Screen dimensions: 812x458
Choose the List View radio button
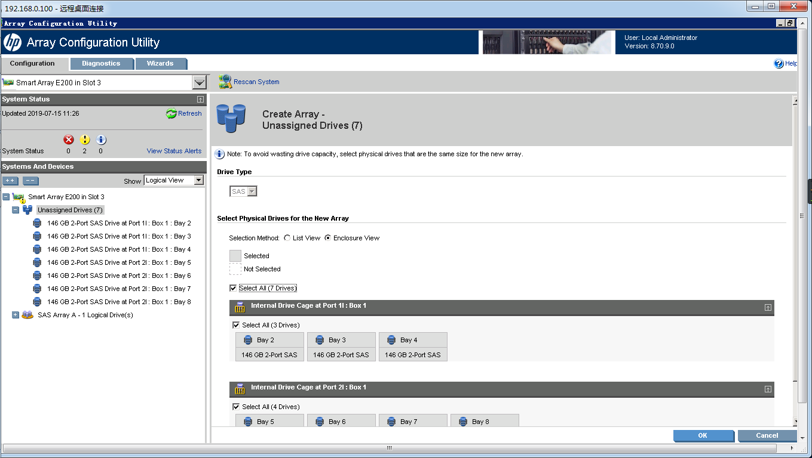[x=287, y=238]
